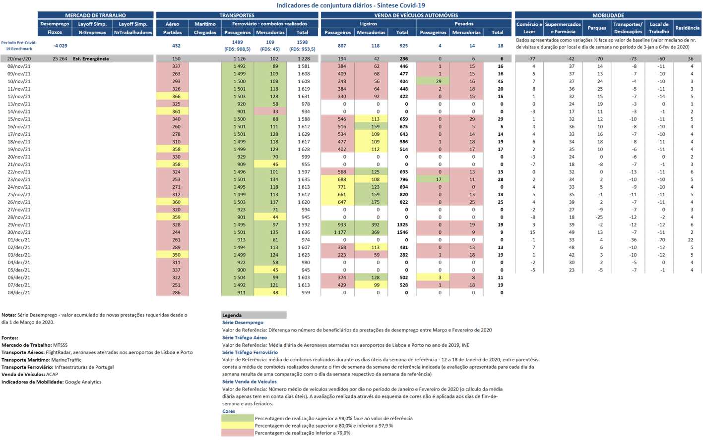Select the 30/nov/21 date cell
Image resolution: width=703 pixels, height=440 pixels.
click(x=19, y=232)
